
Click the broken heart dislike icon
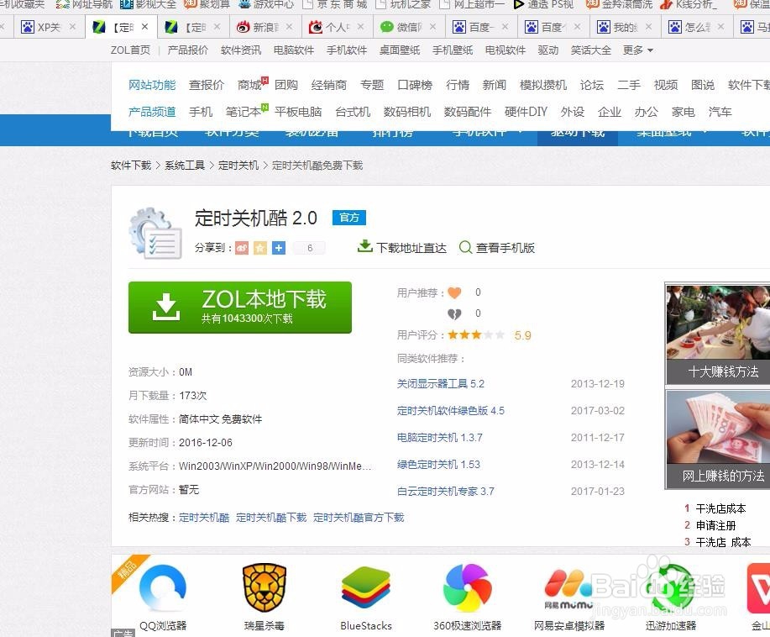(455, 313)
